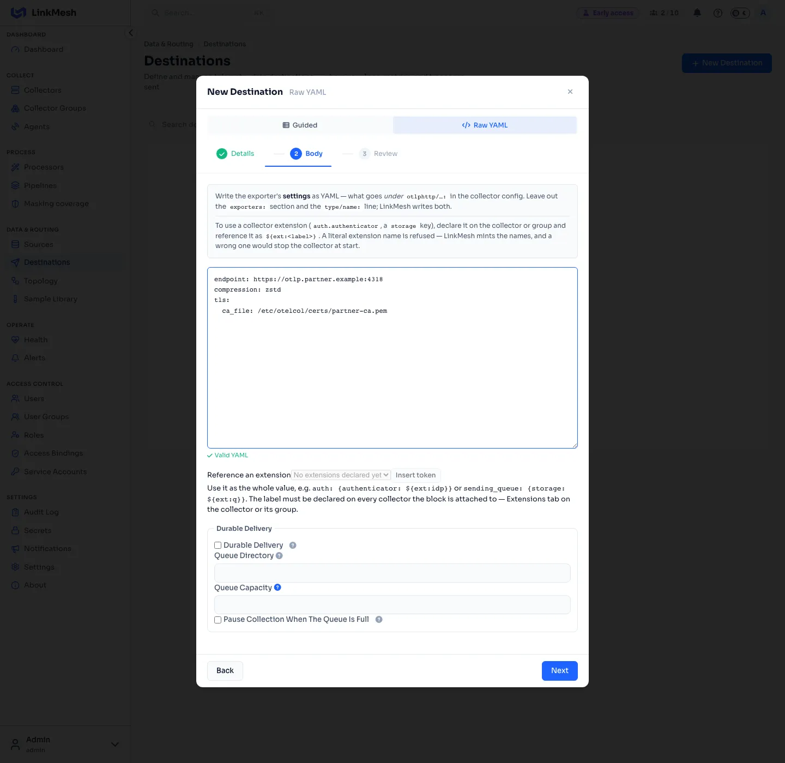Viewport: 785px width, 763px height.
Task: Click the Queue Directory input field
Action: tap(392, 573)
